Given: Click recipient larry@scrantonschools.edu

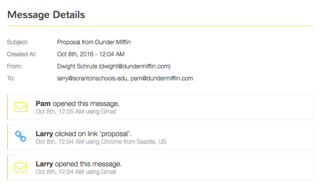Looking at the screenshot, I should click(92, 78).
